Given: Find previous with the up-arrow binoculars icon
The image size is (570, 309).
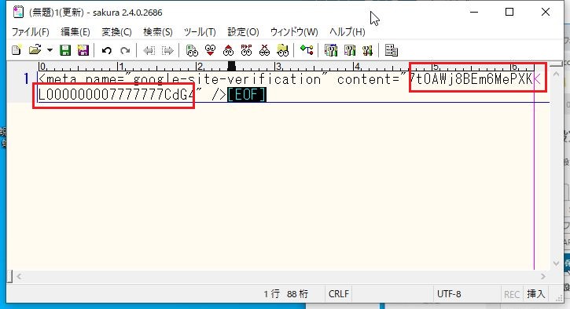Looking at the screenshot, I should pos(228,50).
